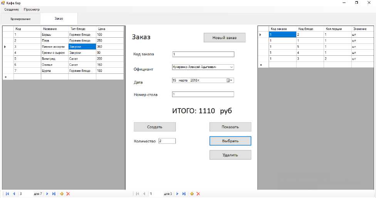This screenshot has height=198, width=376.
Task: Click the Салат cell in Винегрет row
Action: [82, 59]
